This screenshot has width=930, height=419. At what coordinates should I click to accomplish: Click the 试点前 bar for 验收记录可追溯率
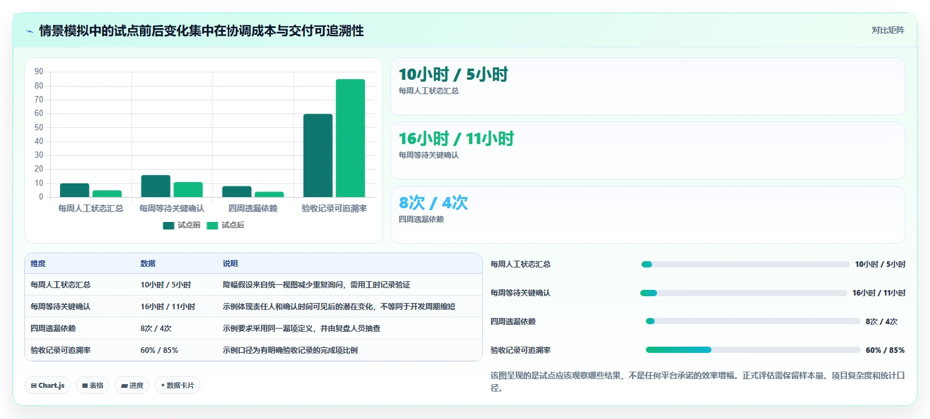click(x=318, y=155)
